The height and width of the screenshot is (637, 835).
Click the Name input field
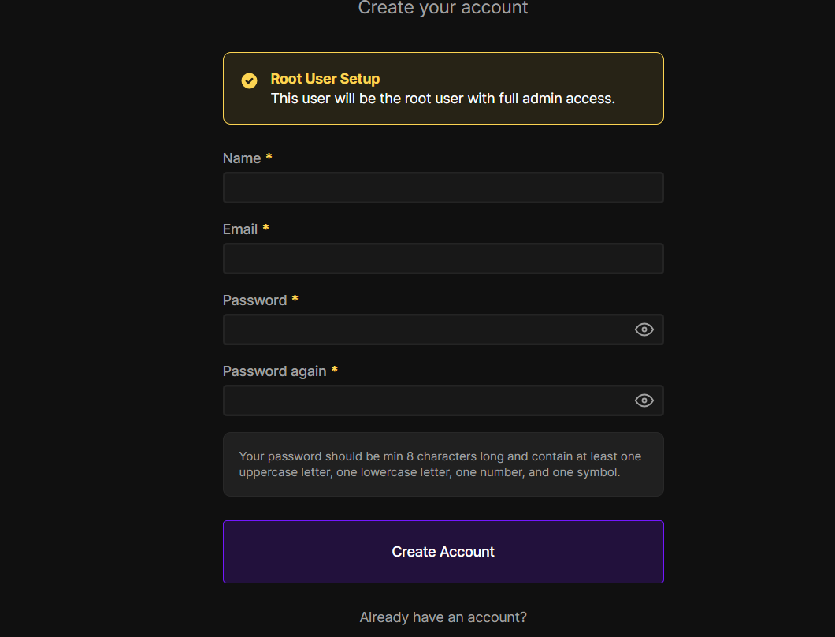(x=443, y=188)
